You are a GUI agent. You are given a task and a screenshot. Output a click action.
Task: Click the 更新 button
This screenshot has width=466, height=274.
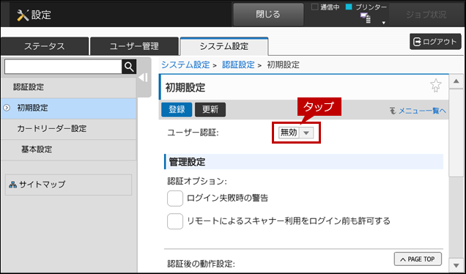click(210, 110)
